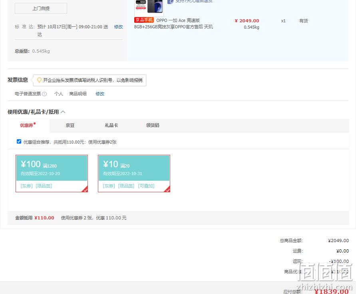Switch to the 京豆 tab
356x294 pixels.
[70, 125]
